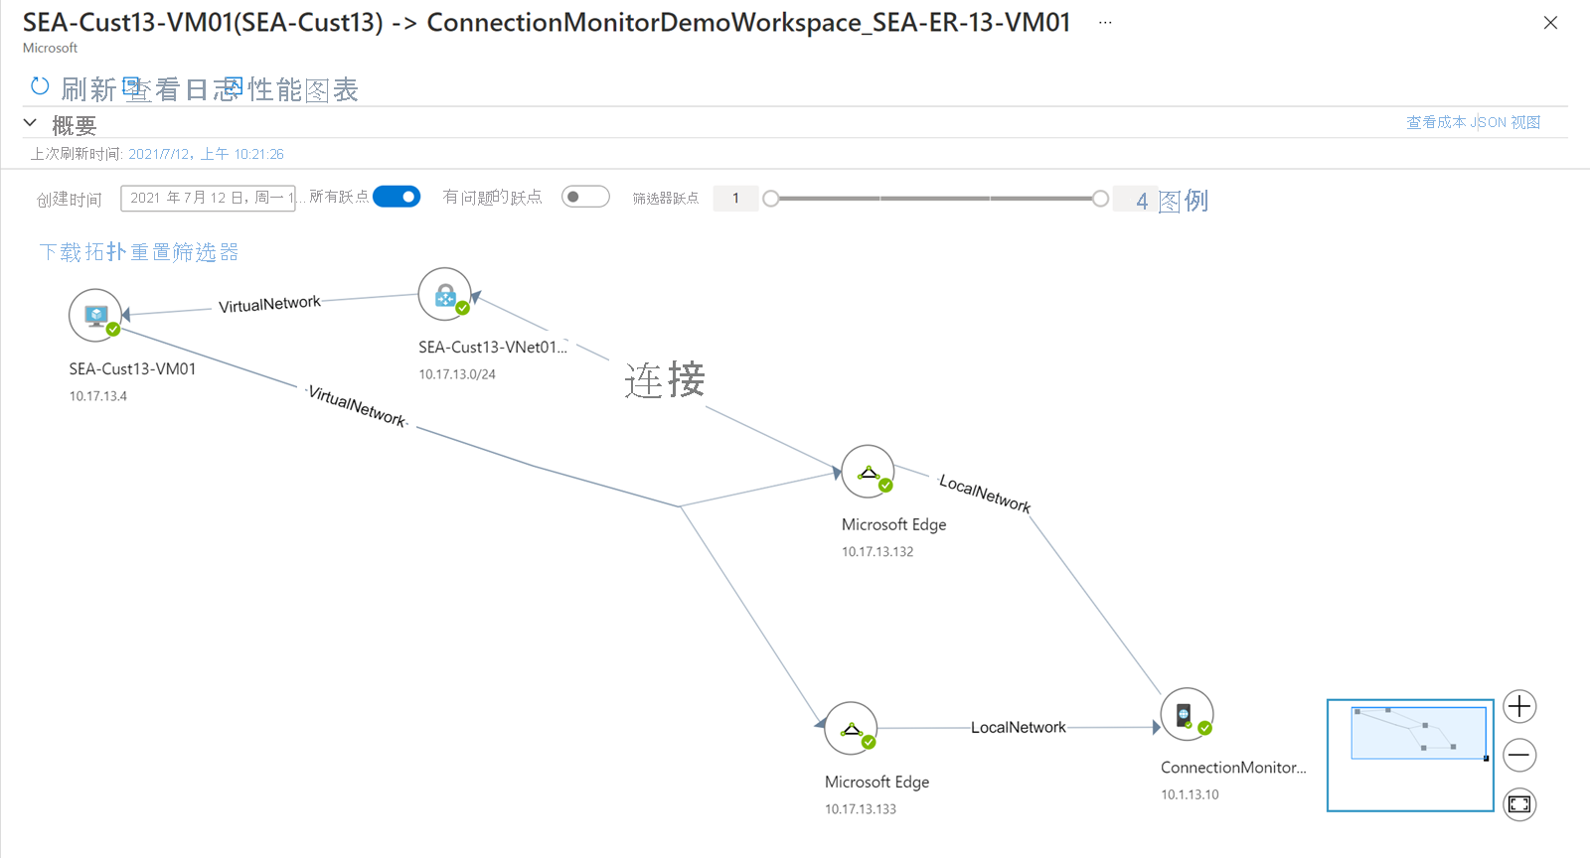This screenshot has height=858, width=1590.
Task: Enable the problematic hops switch
Action: pos(585,197)
